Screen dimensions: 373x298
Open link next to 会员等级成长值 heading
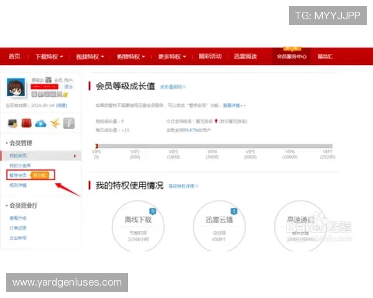(x=173, y=87)
